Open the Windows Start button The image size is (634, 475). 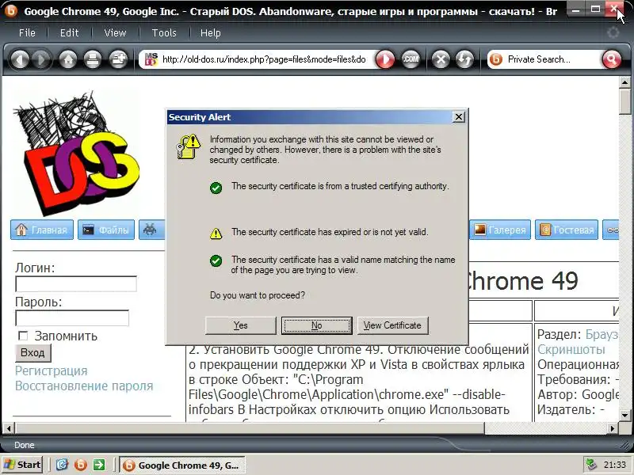[x=23, y=465]
